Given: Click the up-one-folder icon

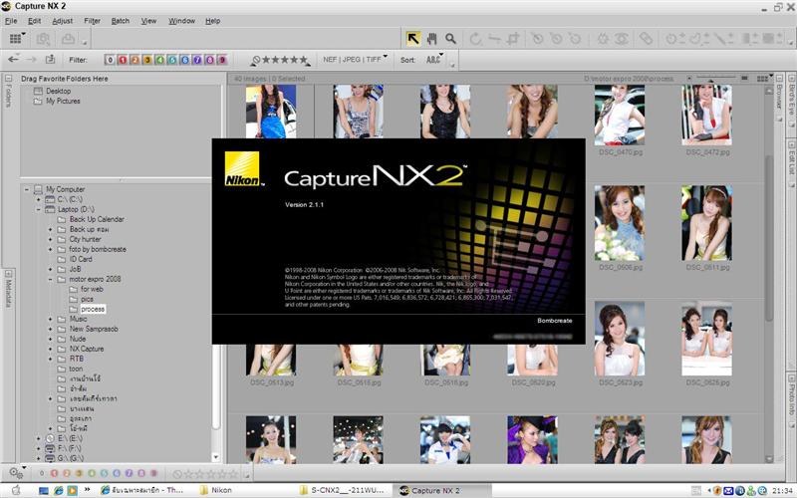Looking at the screenshot, I should pos(50,59).
